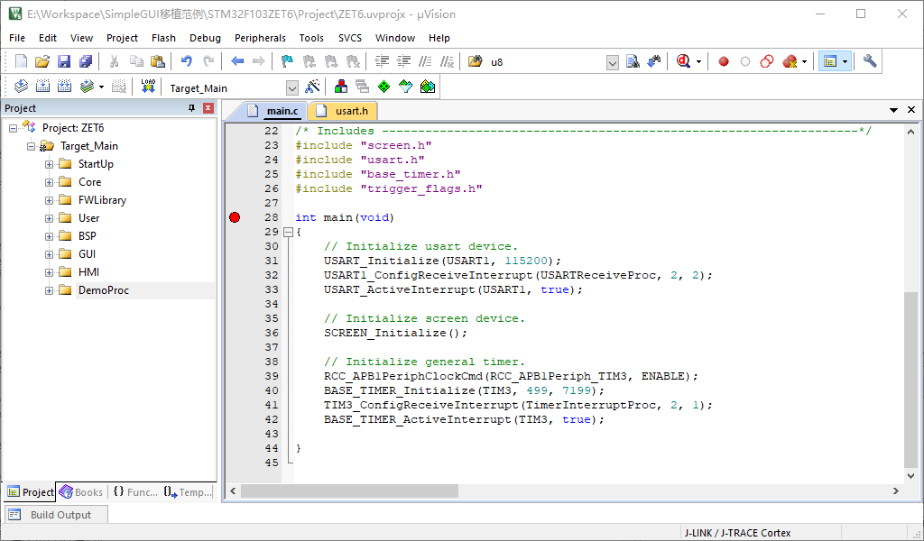The height and width of the screenshot is (541, 924).
Task: Switch to the Books tab in the Project panel
Action: click(81, 492)
